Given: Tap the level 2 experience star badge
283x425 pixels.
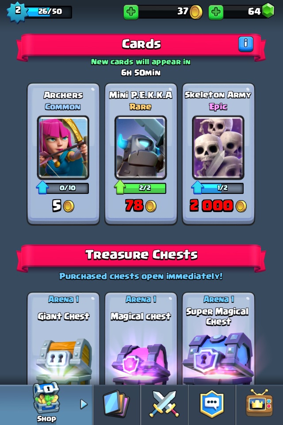Looking at the screenshot, I should (17, 12).
